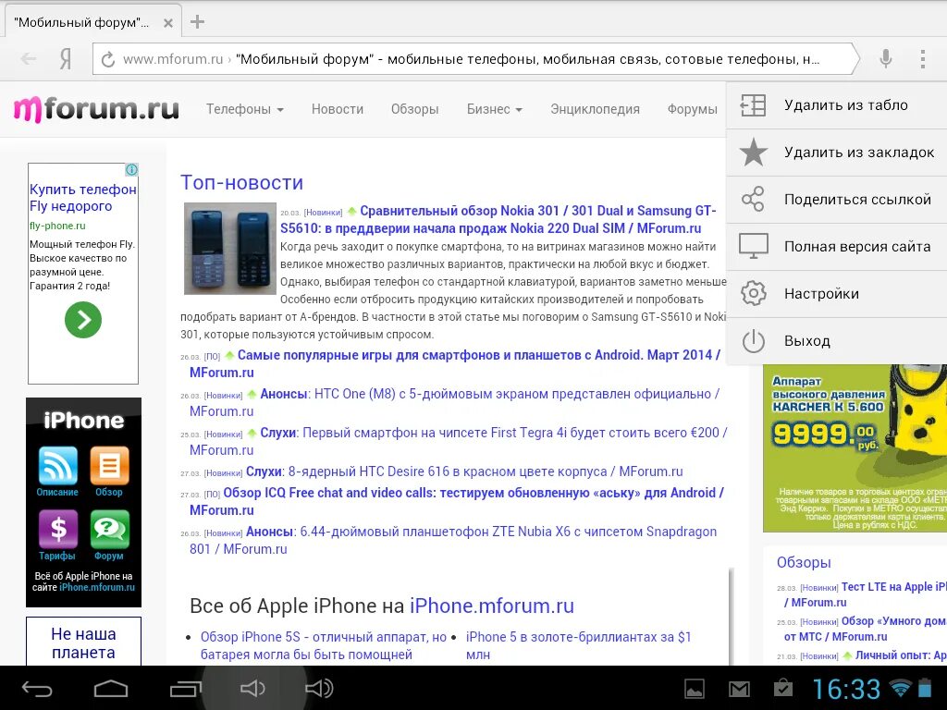The image size is (947, 710).
Task: Close the "Мобильный форум" tab
Action: [x=168, y=23]
